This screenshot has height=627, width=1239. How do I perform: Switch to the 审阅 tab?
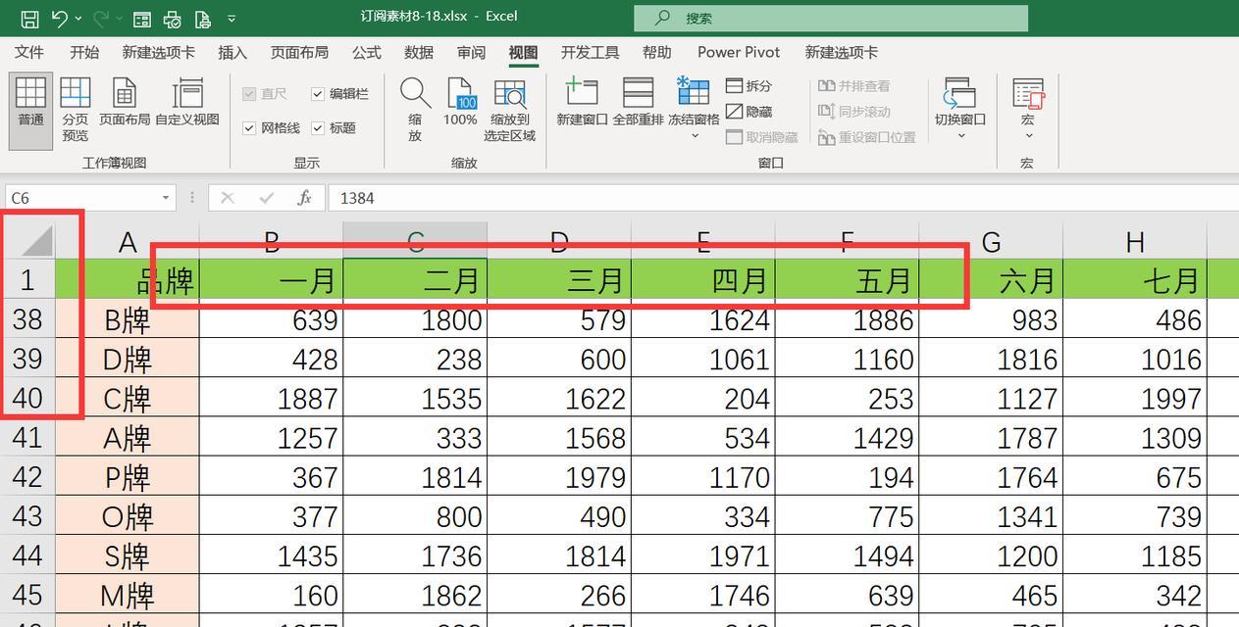point(471,53)
